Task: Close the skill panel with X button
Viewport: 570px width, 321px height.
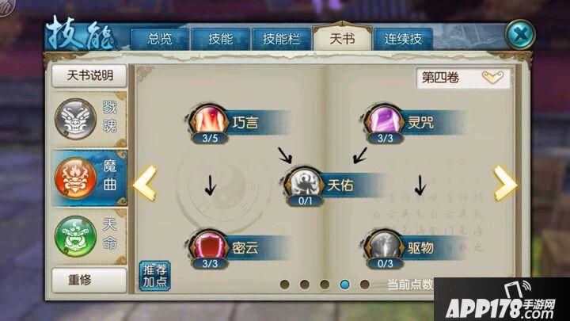Action: tap(521, 35)
